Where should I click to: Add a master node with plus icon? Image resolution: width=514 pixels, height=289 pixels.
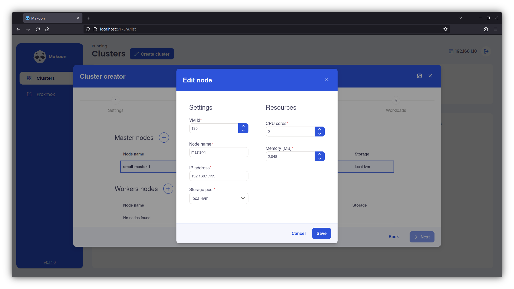click(164, 138)
